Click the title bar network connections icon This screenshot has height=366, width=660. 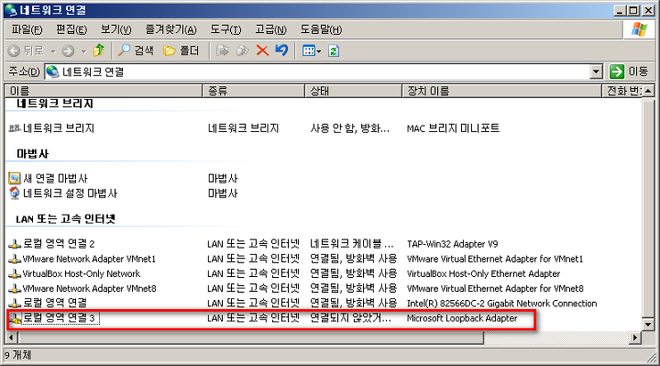(12, 10)
